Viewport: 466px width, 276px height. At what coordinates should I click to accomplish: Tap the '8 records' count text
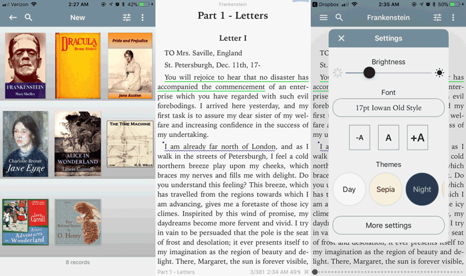pyautogui.click(x=78, y=262)
